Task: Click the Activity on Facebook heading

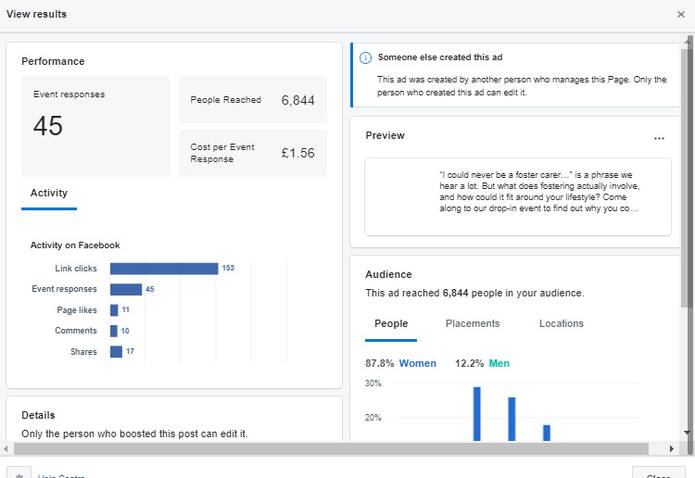Action: (x=75, y=245)
